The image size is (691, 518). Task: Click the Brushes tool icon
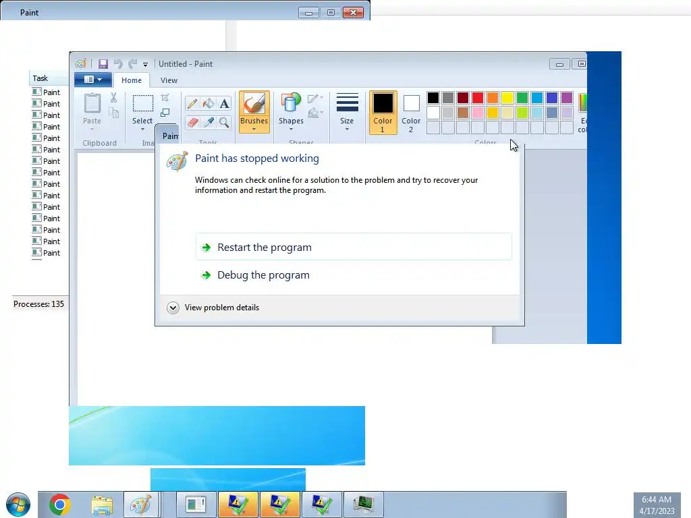pos(254,104)
